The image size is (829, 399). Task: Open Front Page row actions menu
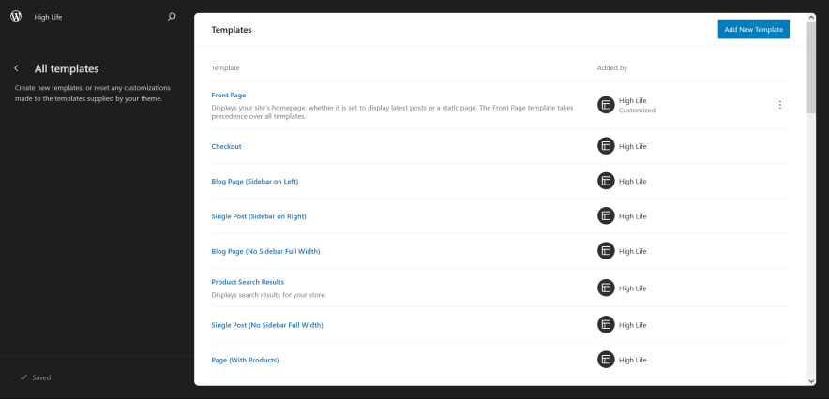(x=779, y=105)
